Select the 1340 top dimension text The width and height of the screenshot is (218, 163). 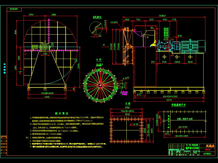coord(31,15)
